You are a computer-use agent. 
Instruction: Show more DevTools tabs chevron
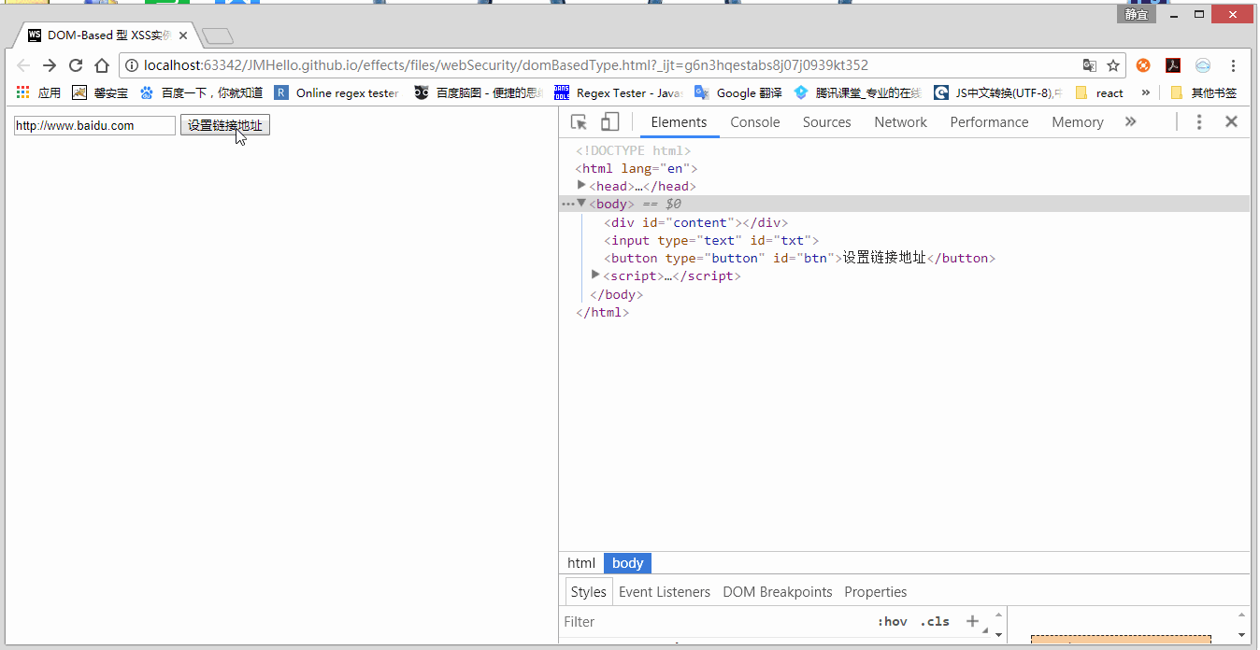(1130, 122)
